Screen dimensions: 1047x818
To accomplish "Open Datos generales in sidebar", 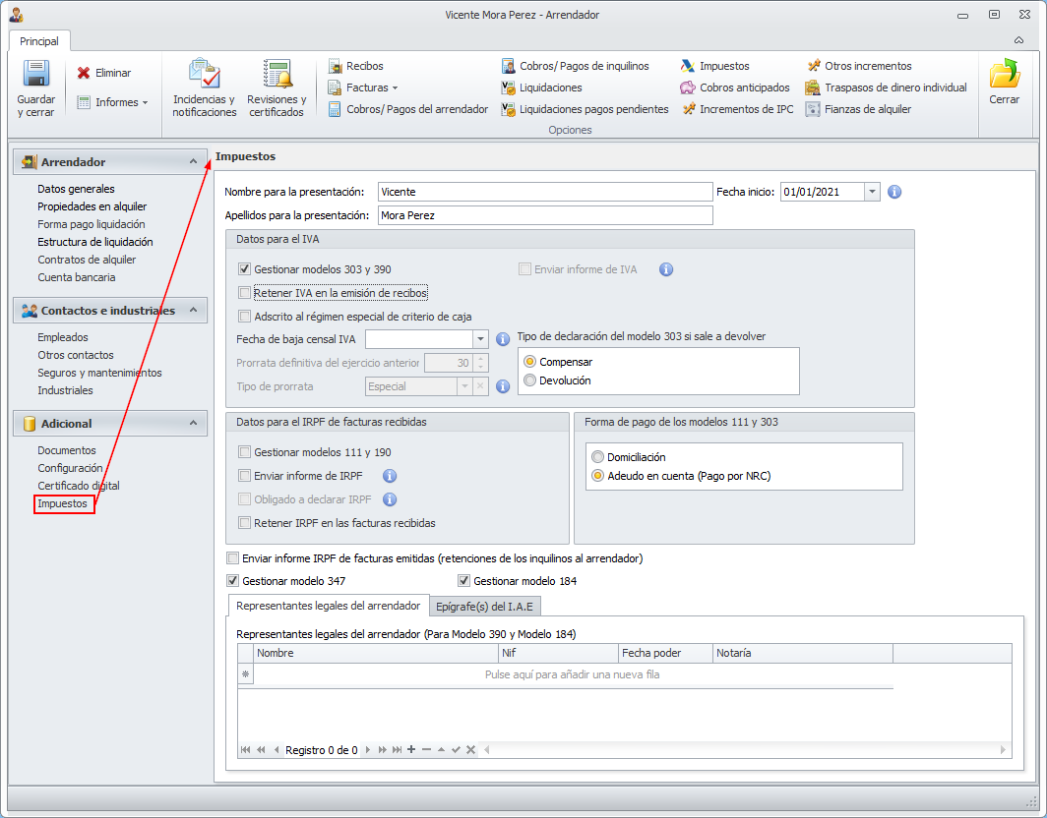I will pos(76,189).
